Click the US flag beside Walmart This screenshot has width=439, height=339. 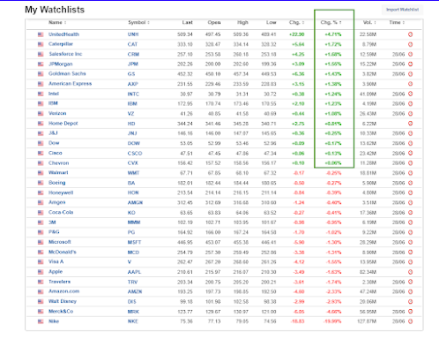coord(41,173)
